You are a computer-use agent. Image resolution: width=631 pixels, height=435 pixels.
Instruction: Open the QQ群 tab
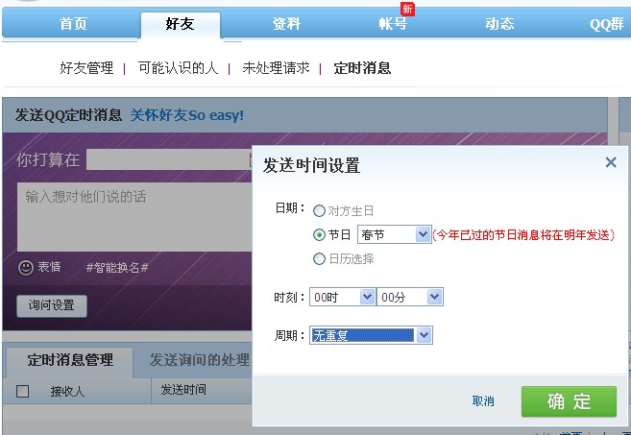606,24
